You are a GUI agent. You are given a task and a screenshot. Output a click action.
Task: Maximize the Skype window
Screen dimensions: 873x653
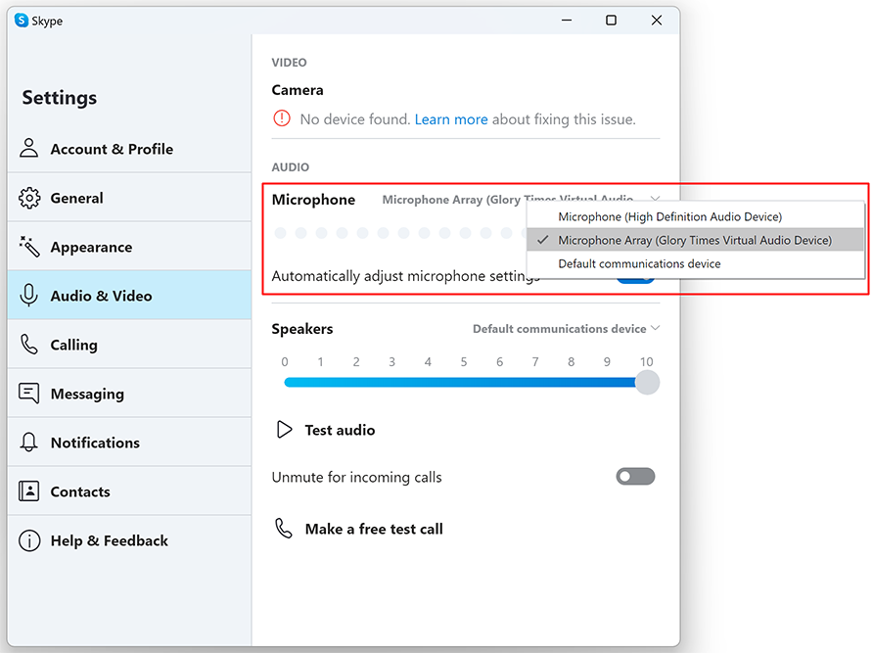(611, 20)
